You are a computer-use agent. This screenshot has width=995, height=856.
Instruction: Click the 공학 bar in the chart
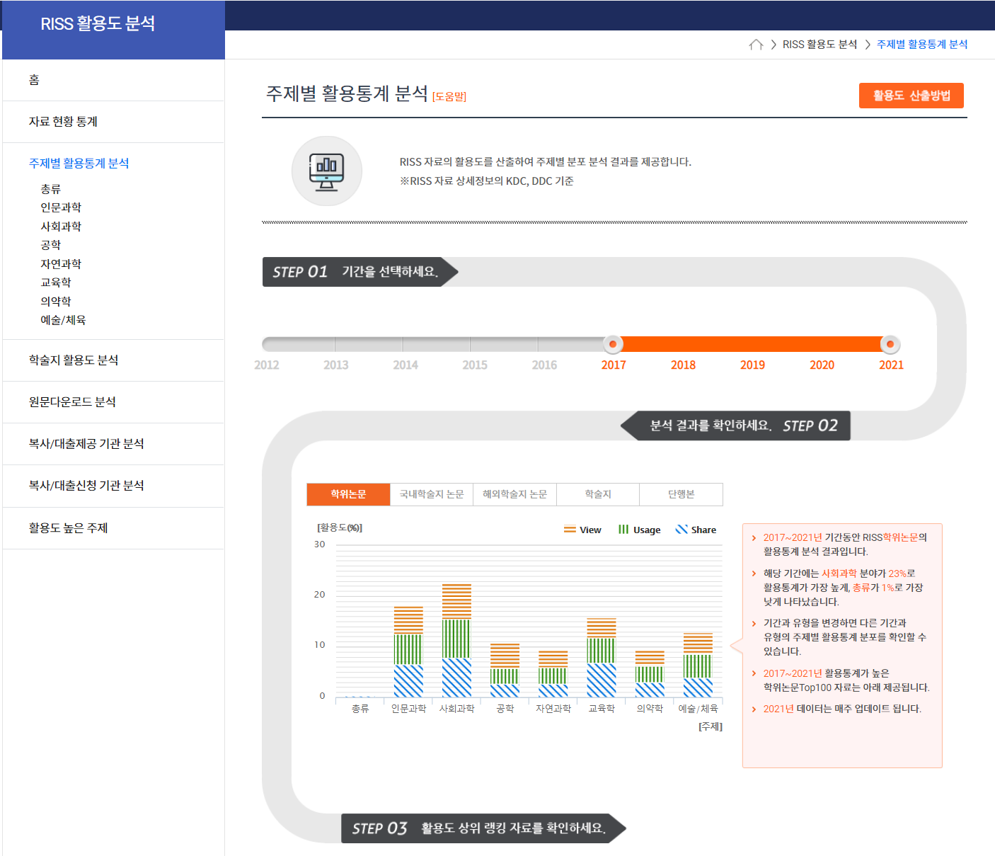[505, 670]
